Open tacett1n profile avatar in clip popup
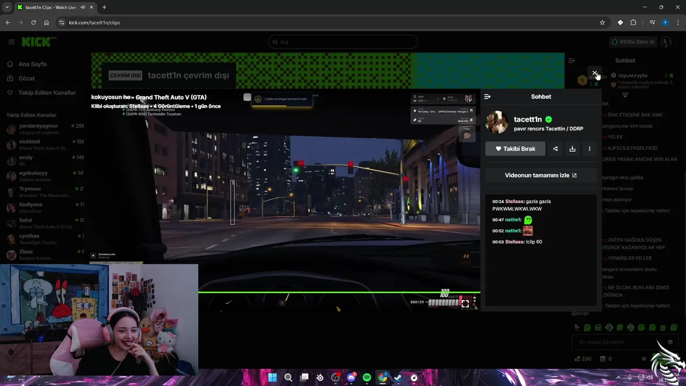The image size is (686, 386). (497, 123)
